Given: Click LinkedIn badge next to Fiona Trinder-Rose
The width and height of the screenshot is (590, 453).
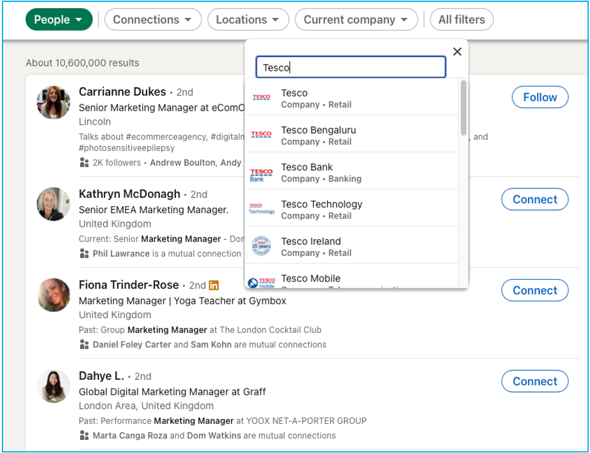Looking at the screenshot, I should (214, 285).
